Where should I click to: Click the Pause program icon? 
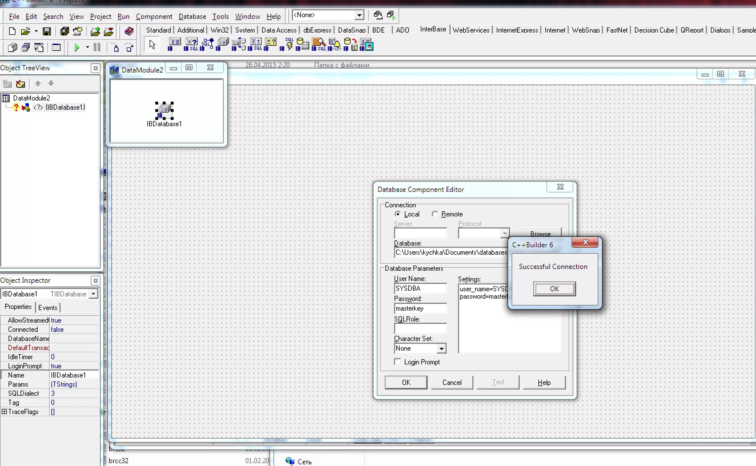[97, 47]
